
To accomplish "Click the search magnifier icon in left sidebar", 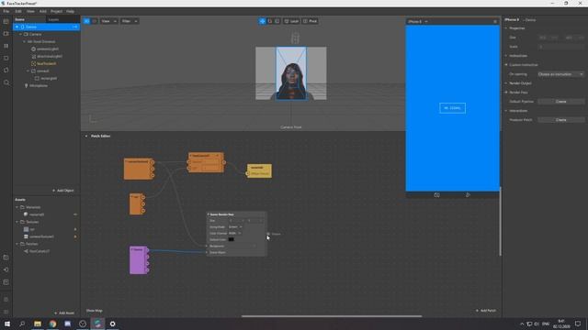I will click(6, 82).
